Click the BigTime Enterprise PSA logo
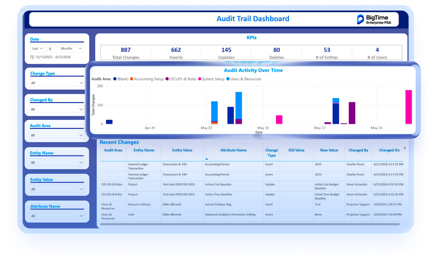432x260 pixels. [x=373, y=19]
